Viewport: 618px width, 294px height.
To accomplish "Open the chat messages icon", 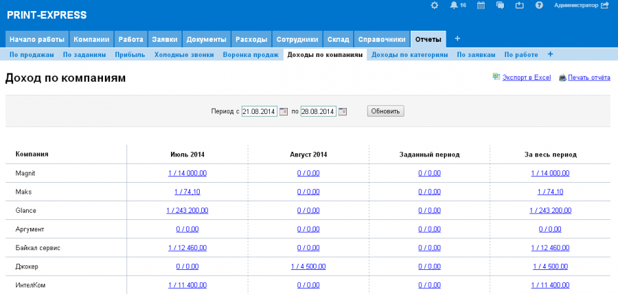I will click(500, 5).
